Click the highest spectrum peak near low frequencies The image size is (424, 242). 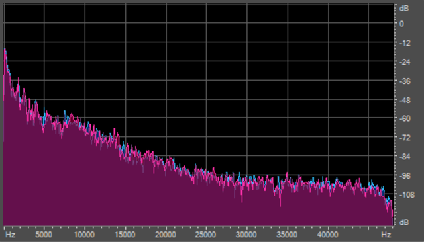coord(5,50)
